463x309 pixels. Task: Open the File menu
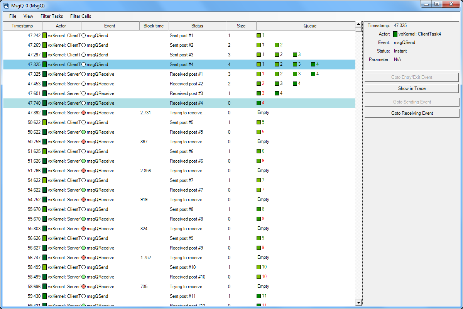pos(13,16)
